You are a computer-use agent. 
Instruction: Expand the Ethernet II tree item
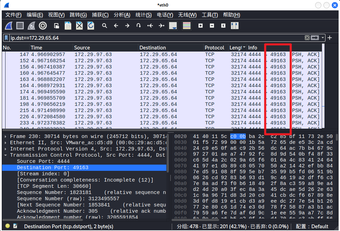pos(6,143)
